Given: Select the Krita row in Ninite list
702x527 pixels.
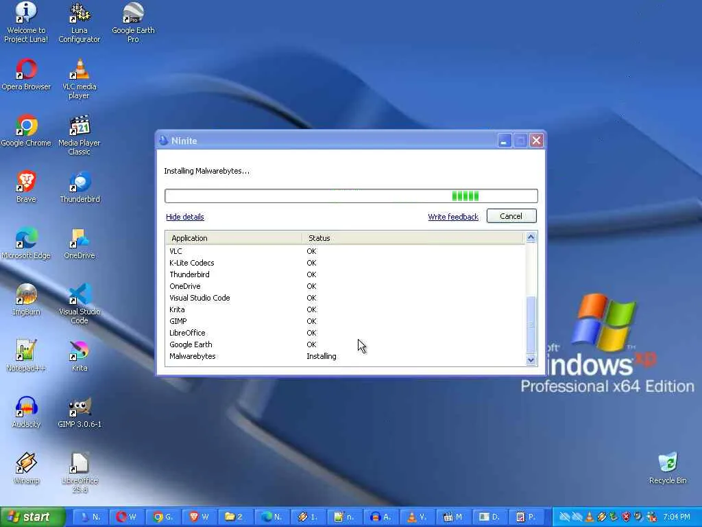Looking at the screenshot, I should pos(345,309).
